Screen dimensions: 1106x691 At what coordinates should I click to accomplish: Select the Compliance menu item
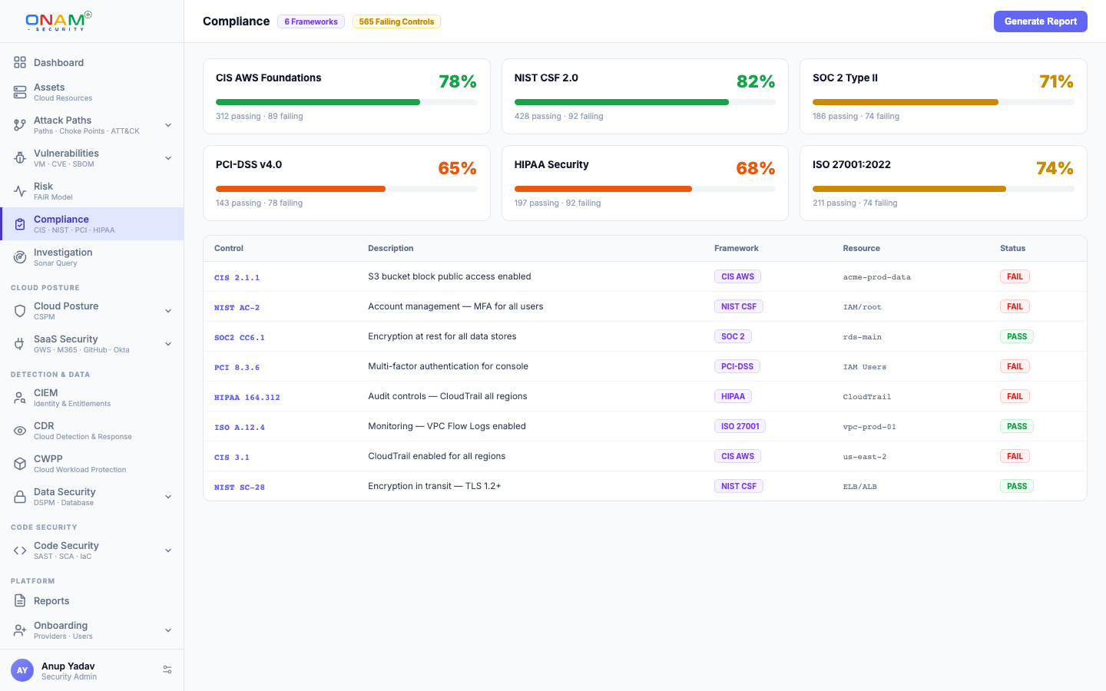pyautogui.click(x=92, y=224)
